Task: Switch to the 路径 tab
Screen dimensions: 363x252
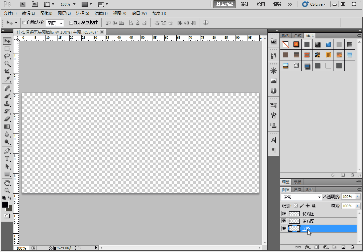Action: 309,189
